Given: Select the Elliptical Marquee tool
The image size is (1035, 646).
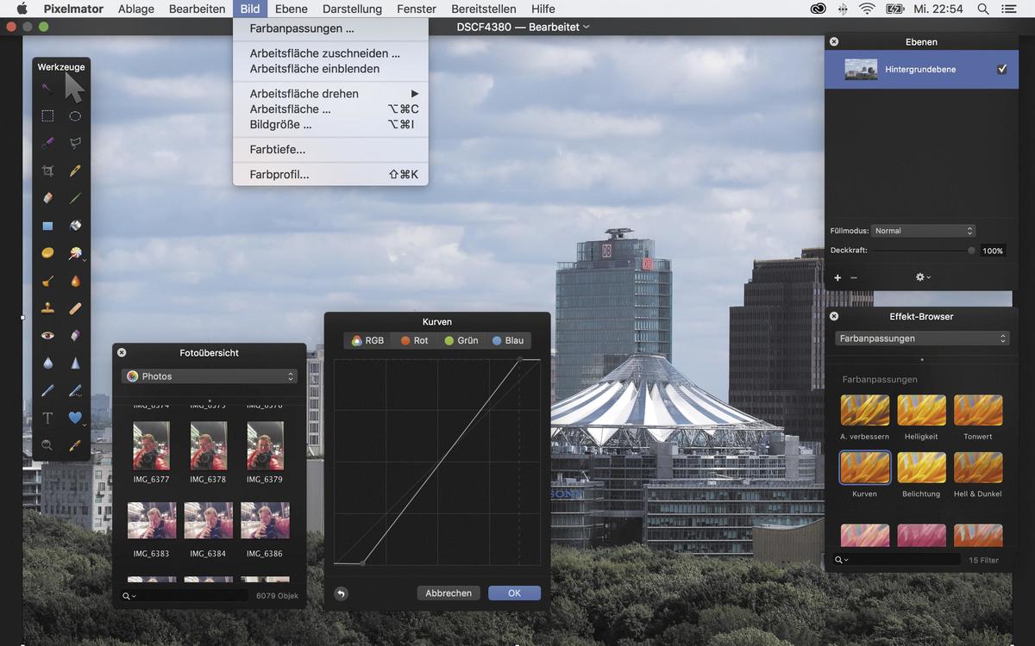Looking at the screenshot, I should click(75, 116).
